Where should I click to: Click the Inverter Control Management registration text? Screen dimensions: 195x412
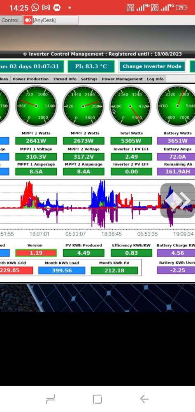point(102,54)
